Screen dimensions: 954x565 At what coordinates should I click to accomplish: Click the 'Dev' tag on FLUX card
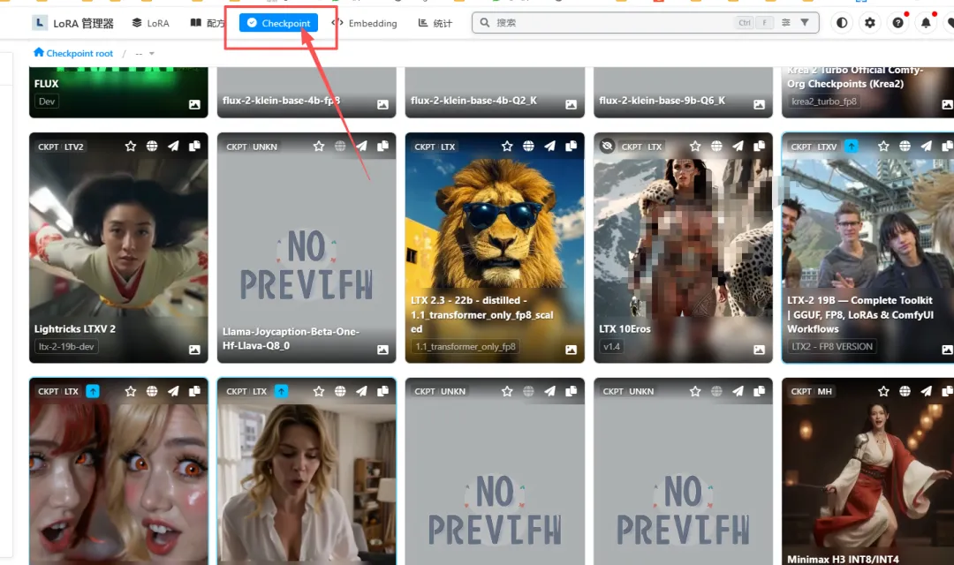pos(47,102)
